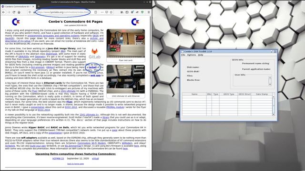Click the GEOS Type column header
The width and height of the screenshot is (305, 171).
[x=229, y=94]
